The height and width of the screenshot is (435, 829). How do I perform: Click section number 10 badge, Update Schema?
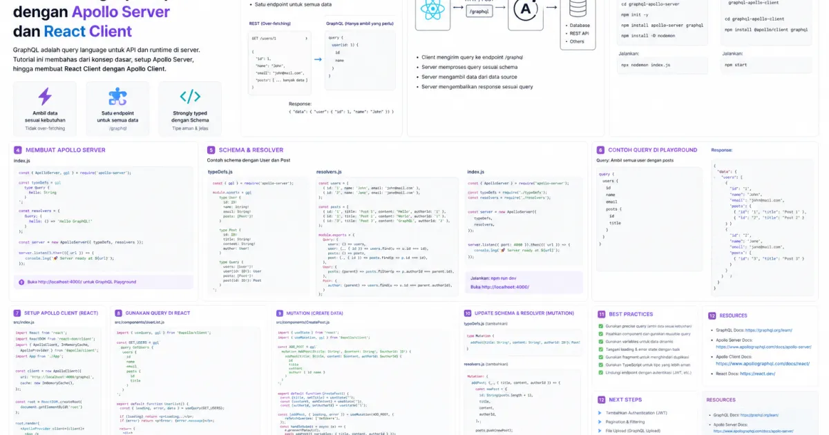(468, 313)
